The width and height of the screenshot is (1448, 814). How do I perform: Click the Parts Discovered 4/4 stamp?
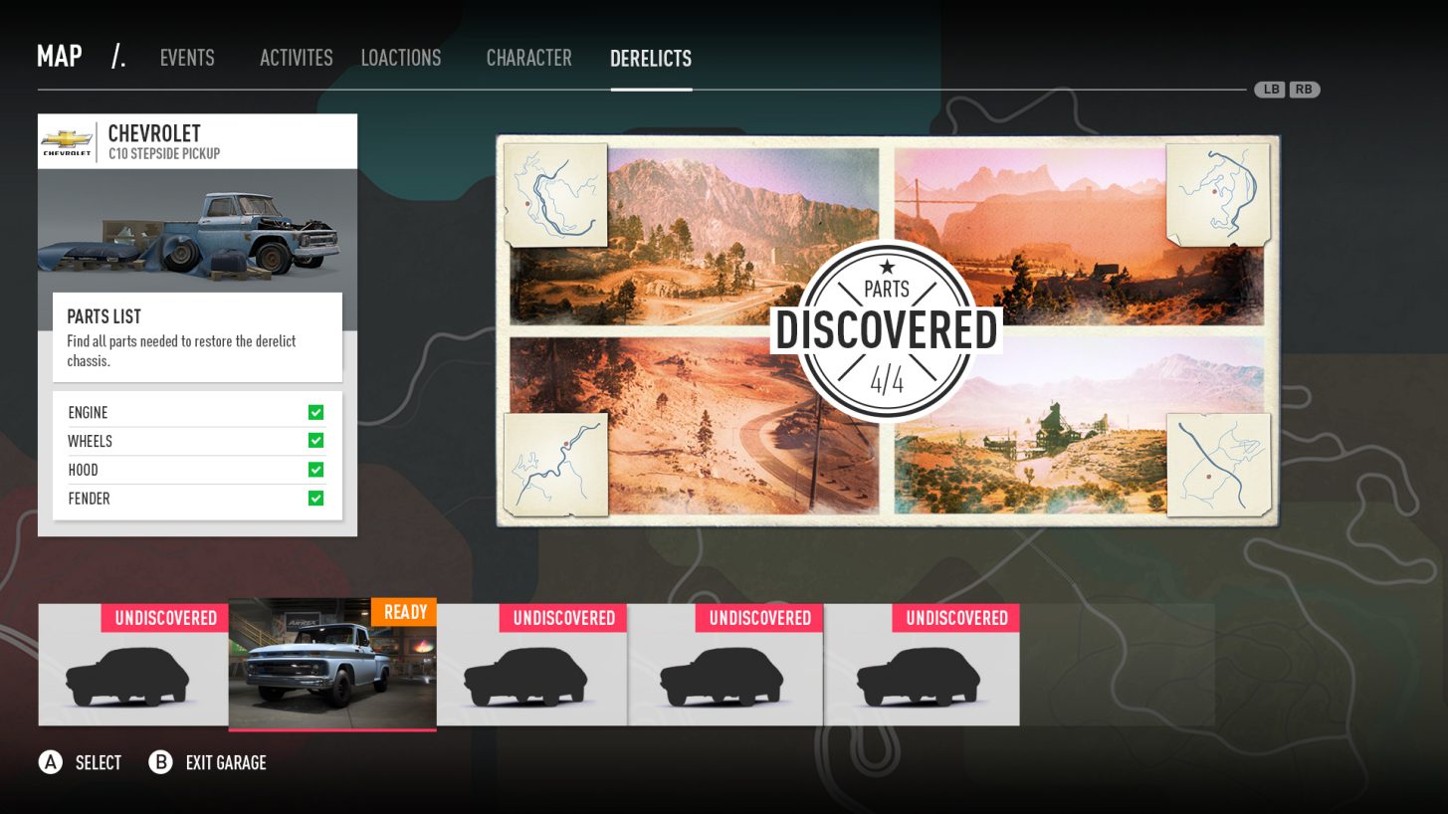coord(886,328)
